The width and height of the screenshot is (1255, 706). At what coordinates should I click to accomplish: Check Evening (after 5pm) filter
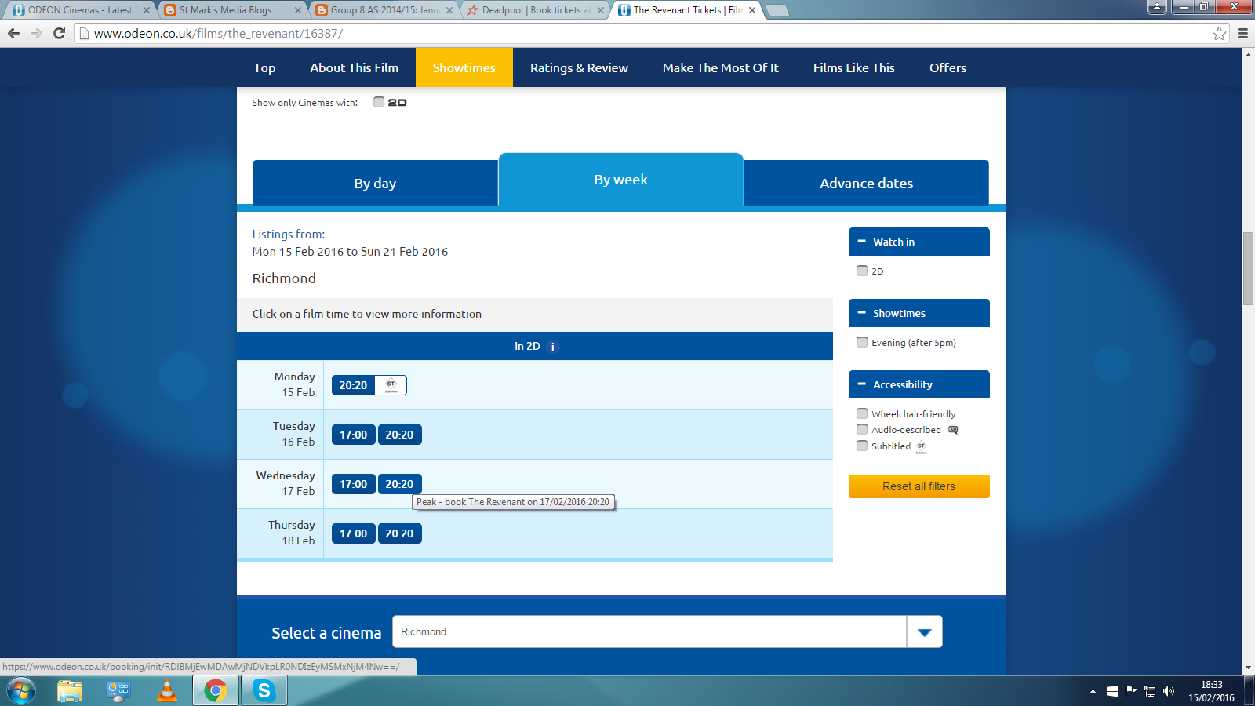[x=862, y=342]
